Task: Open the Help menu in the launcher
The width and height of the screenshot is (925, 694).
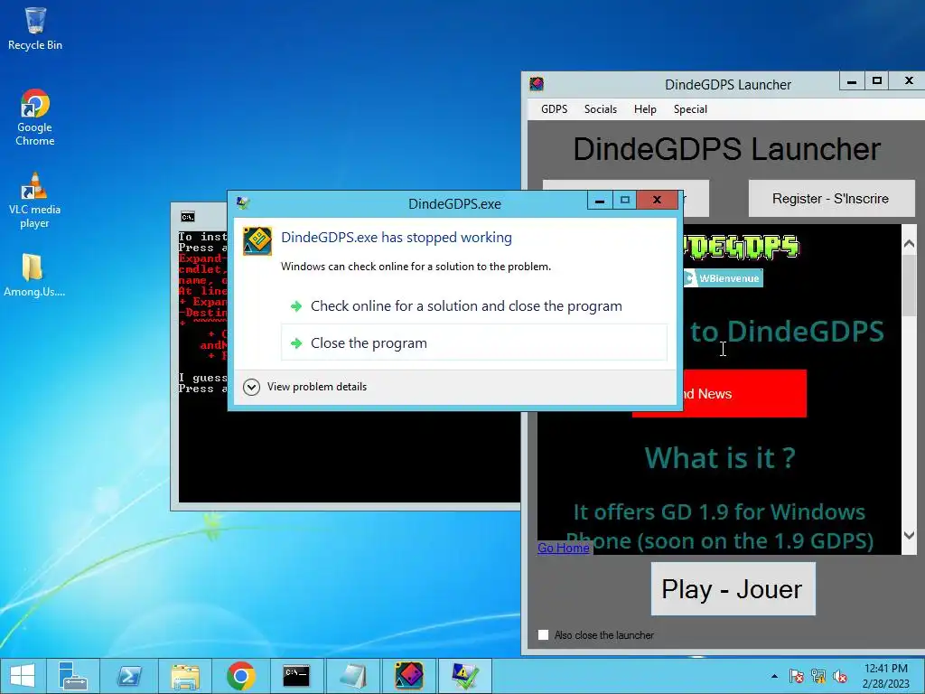Action: (x=645, y=109)
